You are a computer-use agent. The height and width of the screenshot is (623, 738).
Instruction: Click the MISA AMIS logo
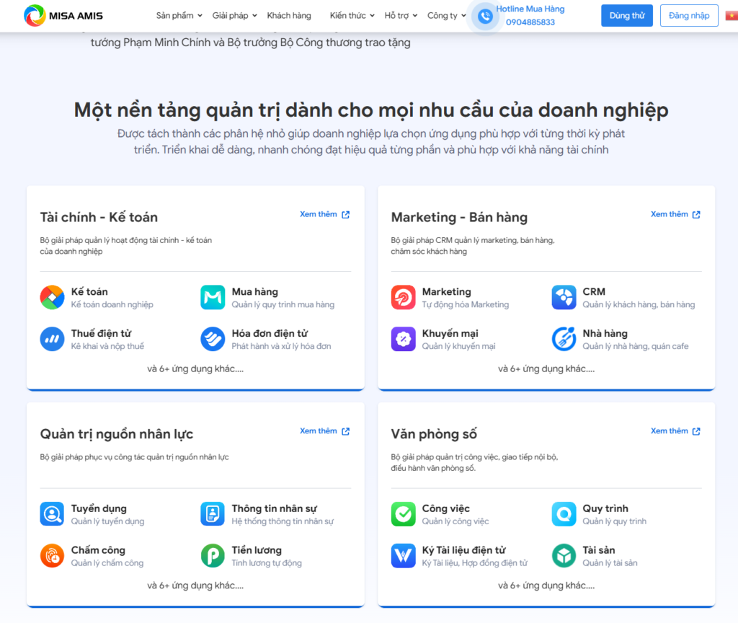click(63, 16)
